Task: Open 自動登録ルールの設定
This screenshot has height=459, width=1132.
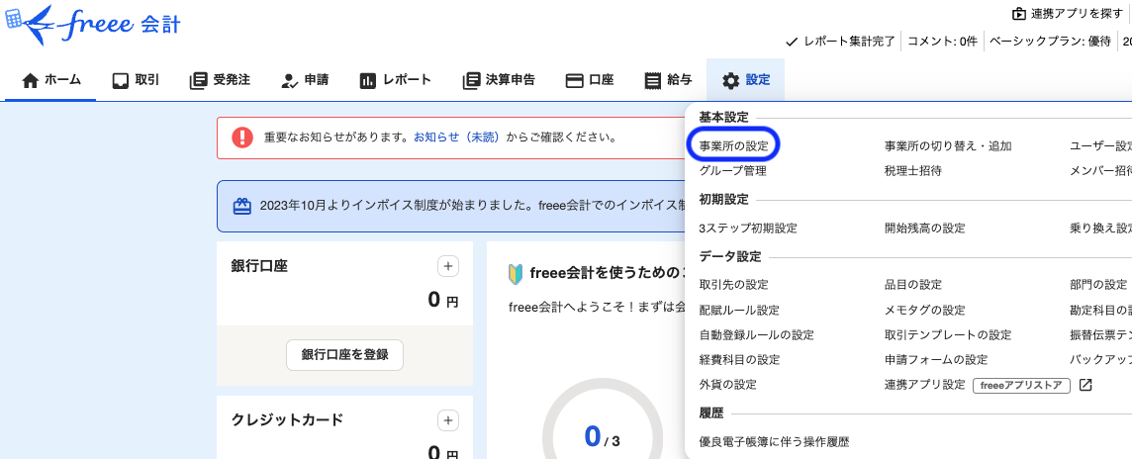Action: click(x=757, y=335)
